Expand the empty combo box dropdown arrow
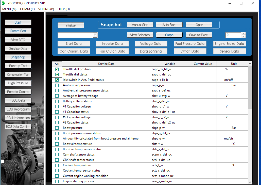Viewport: 261px width, 185px height. pyautogui.click(x=95, y=35)
